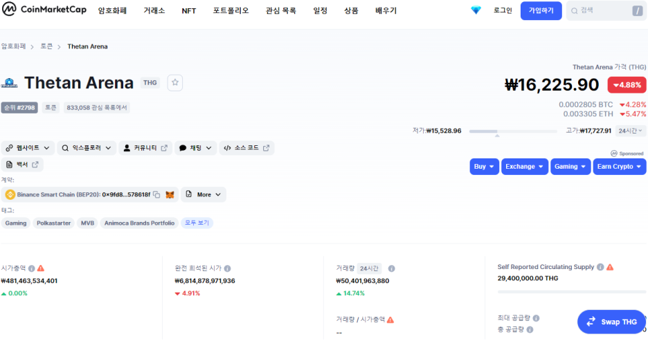Open the 소스 코드 external link
This screenshot has width=648, height=341.
pyautogui.click(x=246, y=148)
